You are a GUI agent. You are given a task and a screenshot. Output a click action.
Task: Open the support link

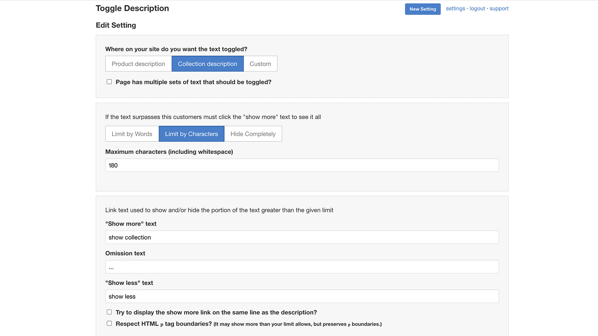pos(499,8)
